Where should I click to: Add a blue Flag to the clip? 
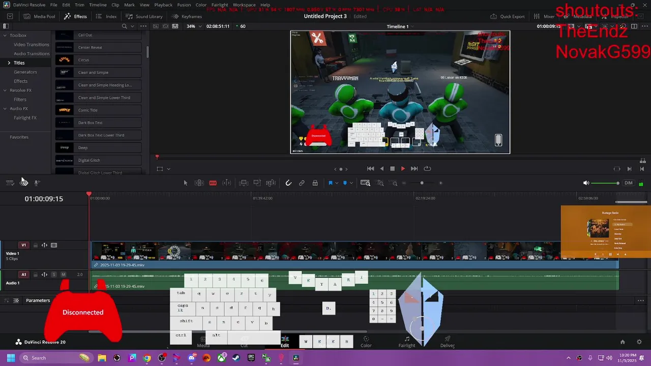(330, 183)
